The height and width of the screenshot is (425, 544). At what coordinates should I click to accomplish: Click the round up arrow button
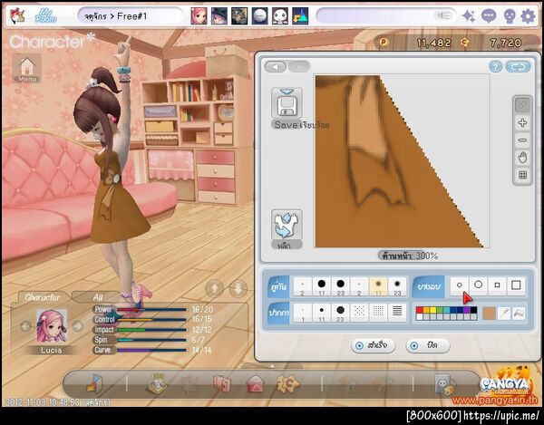coord(215,288)
